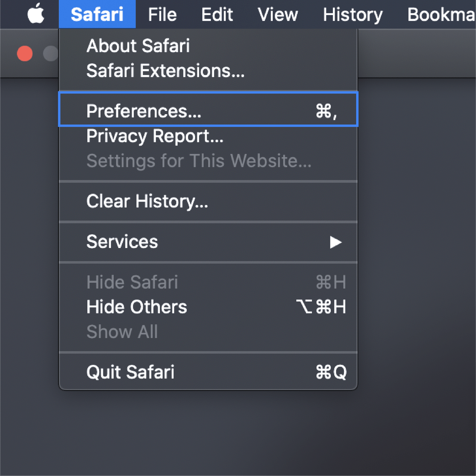Open the Apple menu logo
This screenshot has width=476, height=476.
coord(36,15)
